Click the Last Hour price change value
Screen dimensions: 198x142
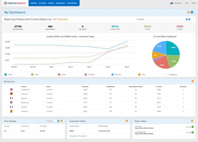[5, 131]
